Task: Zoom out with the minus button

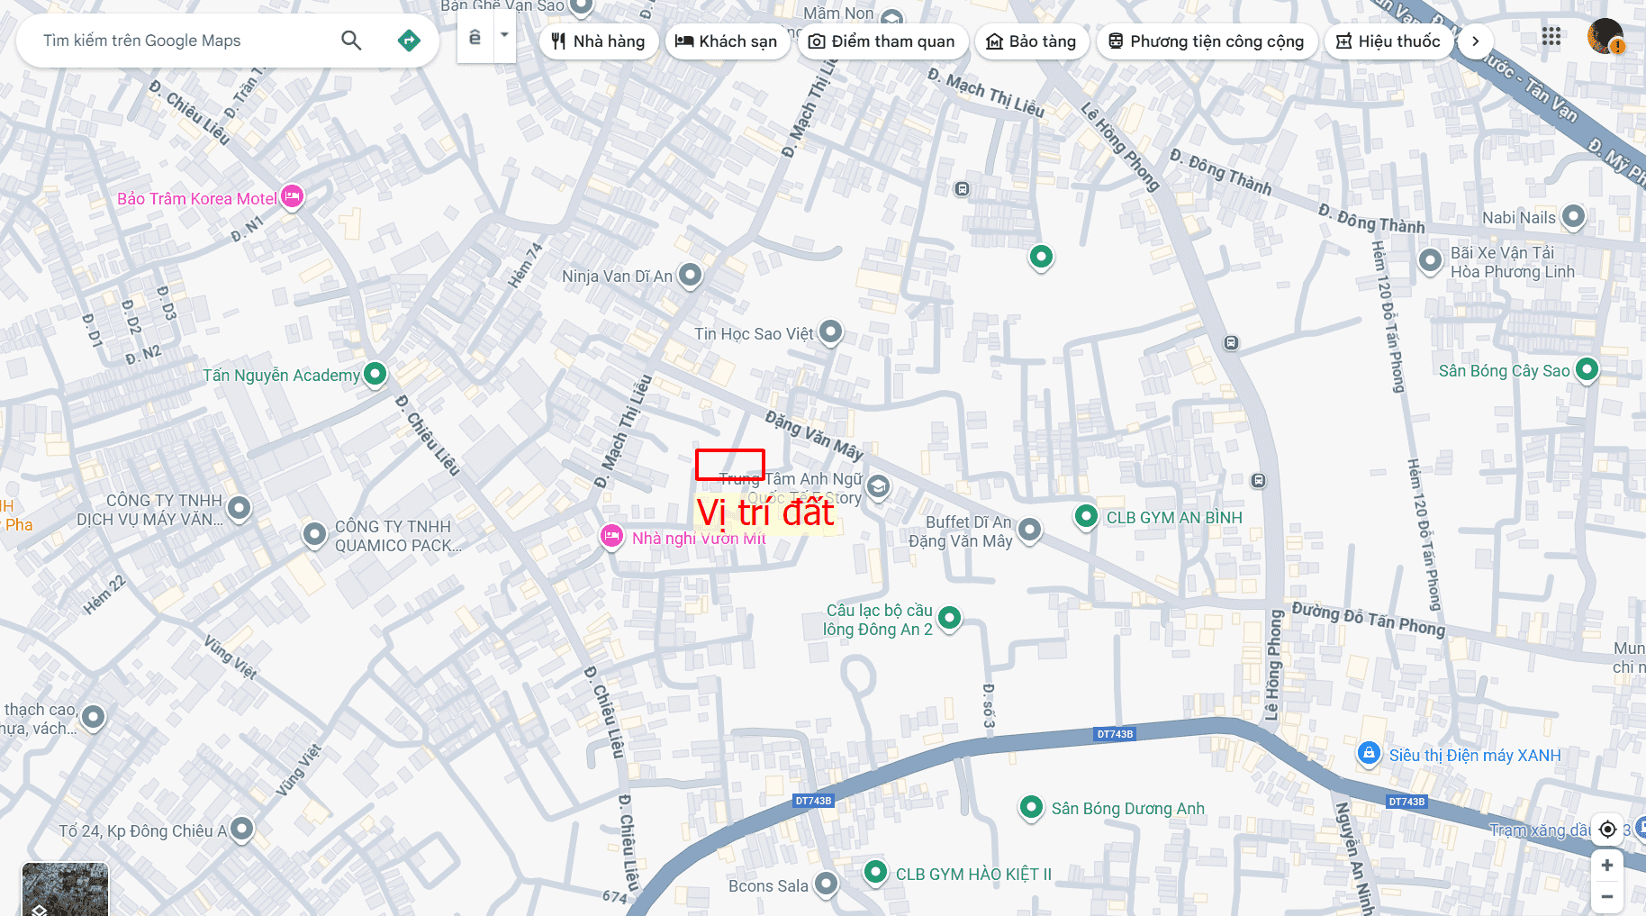Action: point(1607,896)
